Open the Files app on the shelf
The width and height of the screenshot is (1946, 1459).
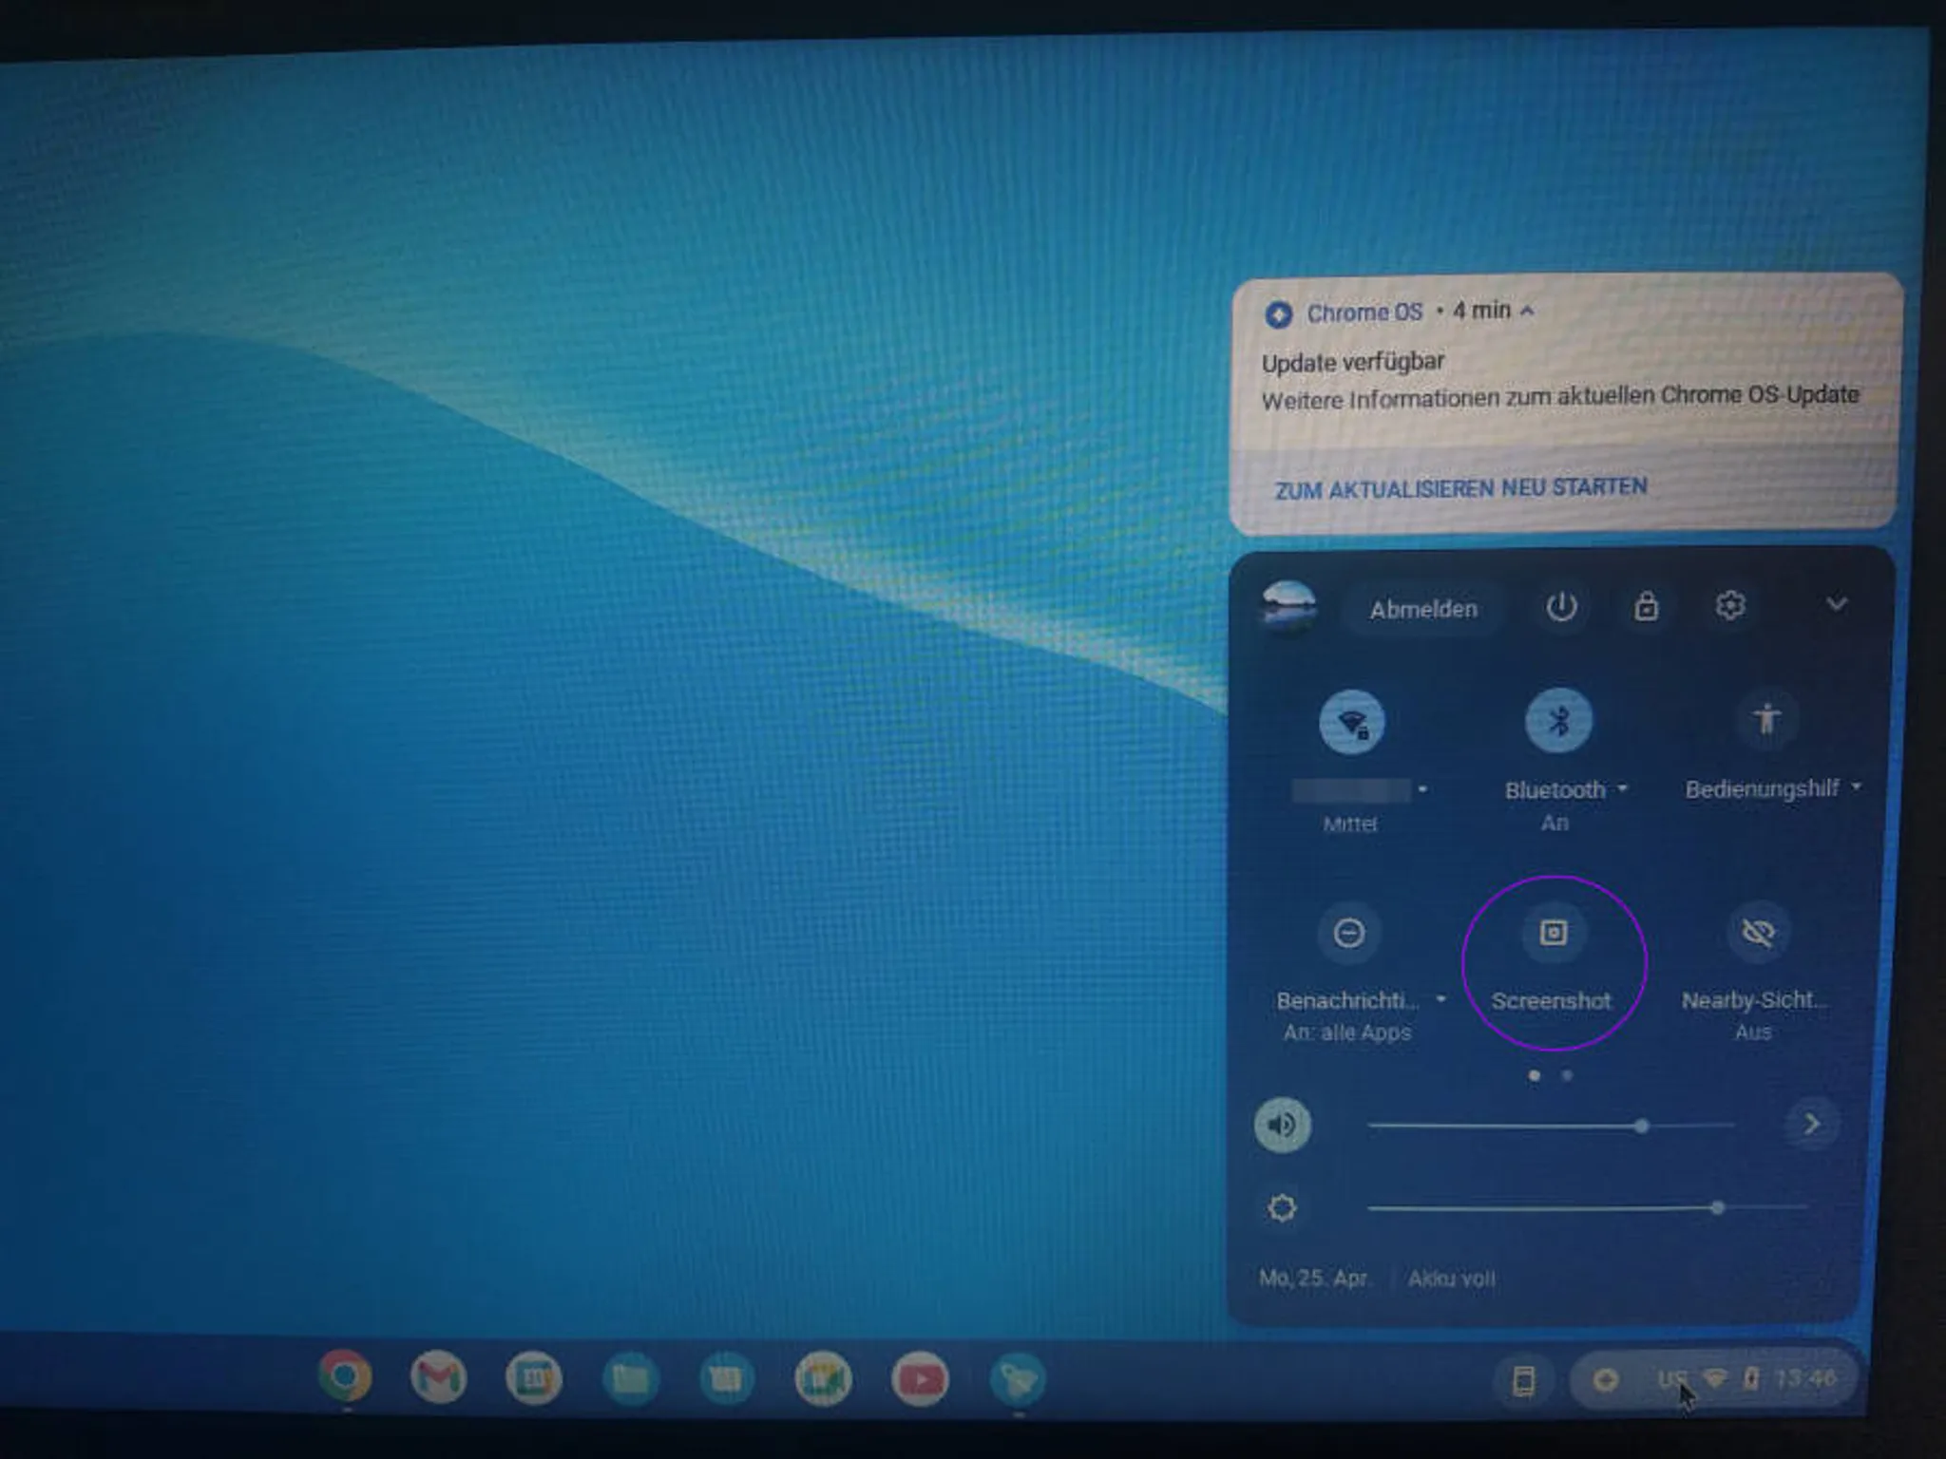pos(630,1378)
